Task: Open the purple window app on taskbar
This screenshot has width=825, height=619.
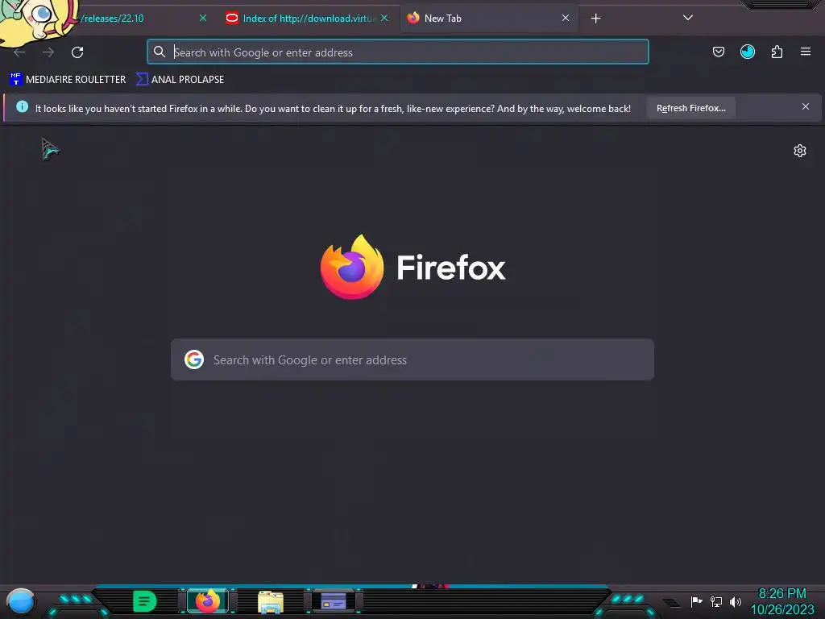Action: (x=333, y=601)
